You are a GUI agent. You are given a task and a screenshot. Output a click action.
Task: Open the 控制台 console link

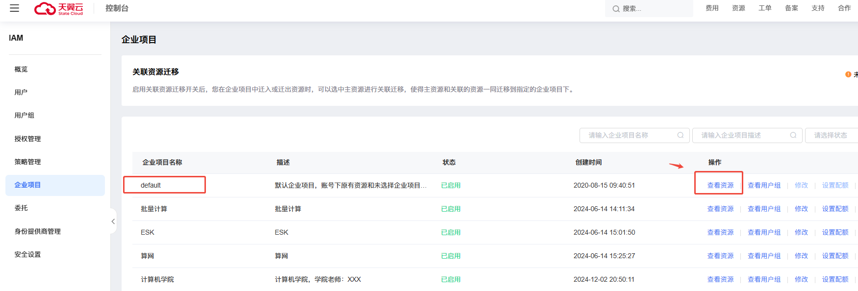tap(117, 8)
